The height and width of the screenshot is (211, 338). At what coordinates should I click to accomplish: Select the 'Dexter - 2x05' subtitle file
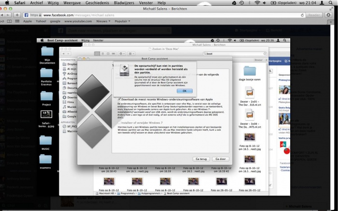pyautogui.click(x=250, y=96)
